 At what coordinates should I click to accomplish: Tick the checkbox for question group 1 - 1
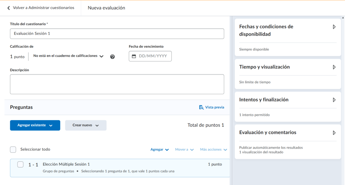(20, 164)
